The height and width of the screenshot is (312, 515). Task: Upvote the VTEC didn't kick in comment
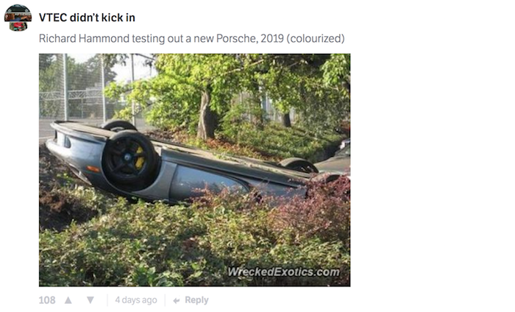(x=68, y=300)
